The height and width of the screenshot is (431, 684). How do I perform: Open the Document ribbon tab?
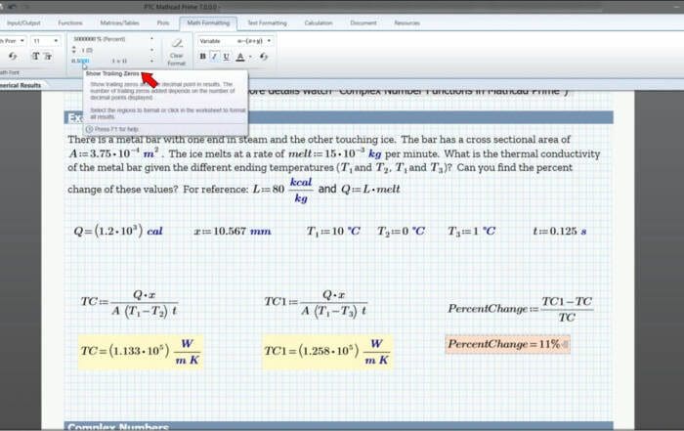coord(363,23)
